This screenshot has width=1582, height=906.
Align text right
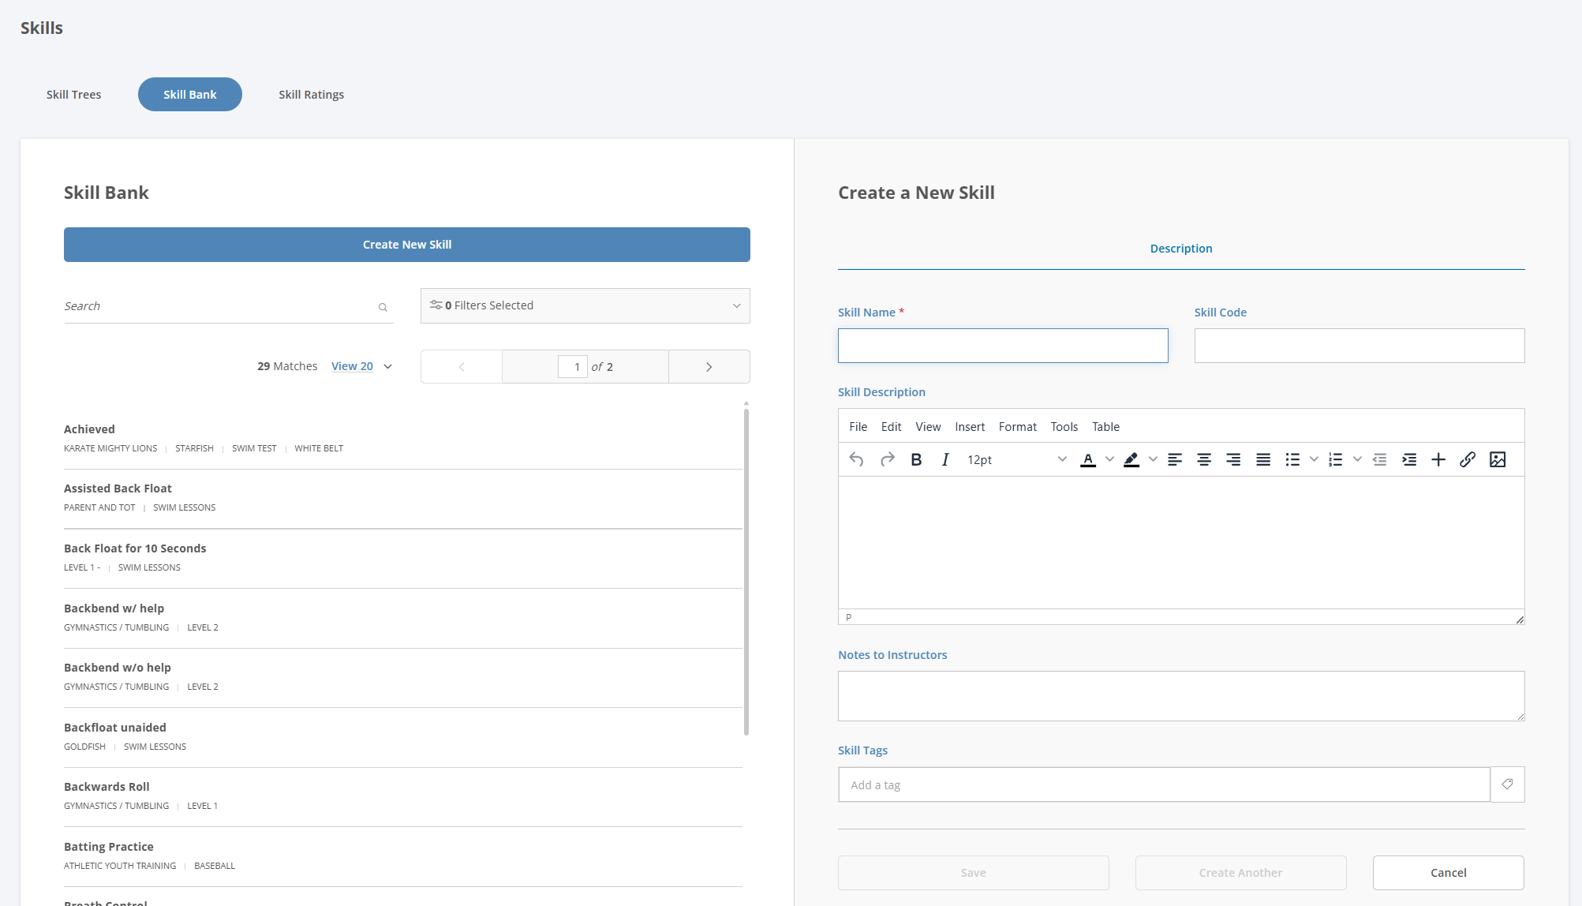pyautogui.click(x=1233, y=459)
